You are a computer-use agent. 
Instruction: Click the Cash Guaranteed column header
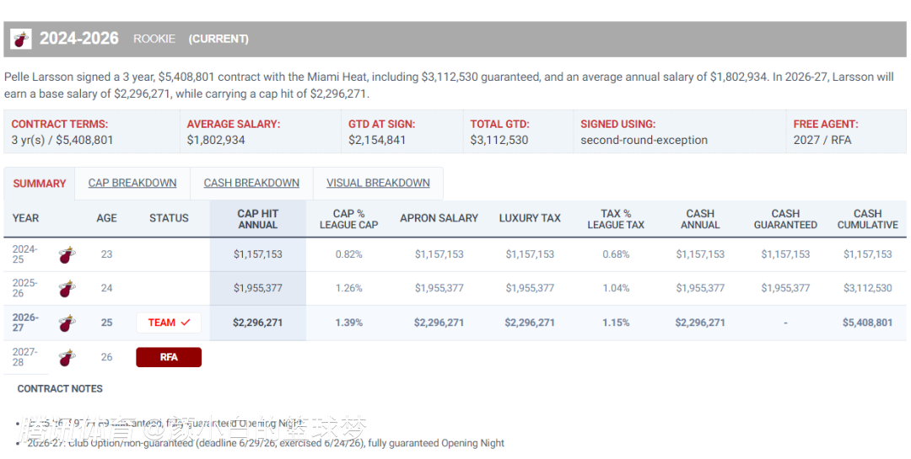785,219
